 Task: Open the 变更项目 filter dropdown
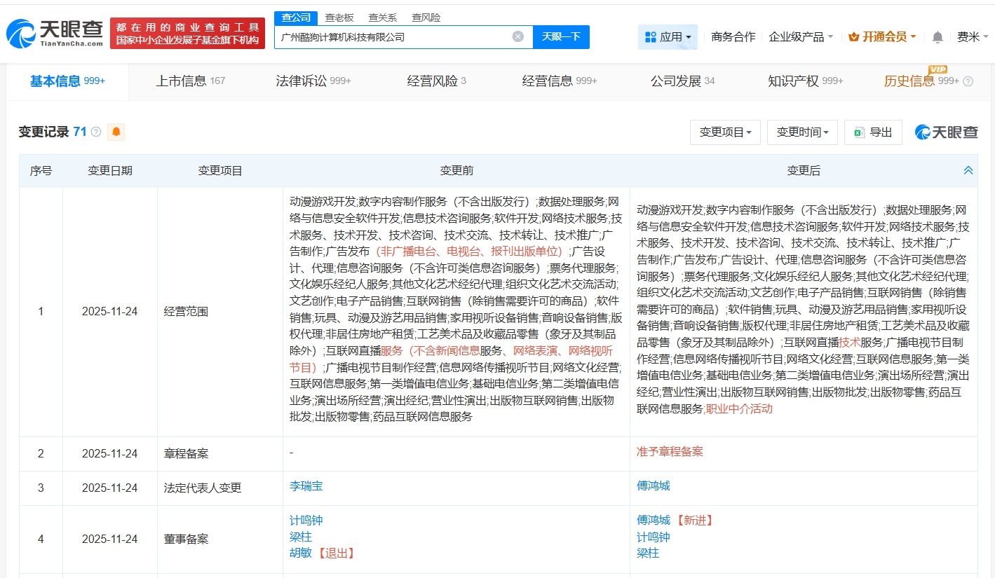(x=725, y=132)
